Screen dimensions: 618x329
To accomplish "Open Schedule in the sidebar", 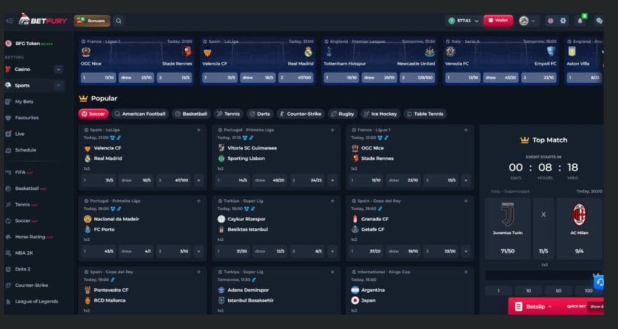I will [25, 150].
